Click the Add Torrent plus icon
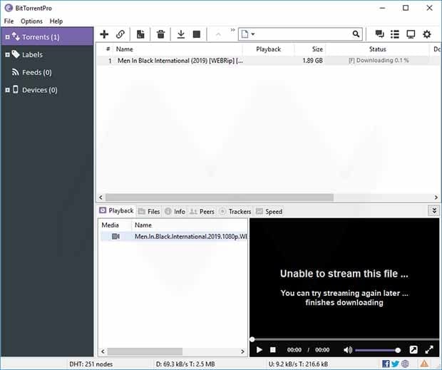 tap(104, 34)
